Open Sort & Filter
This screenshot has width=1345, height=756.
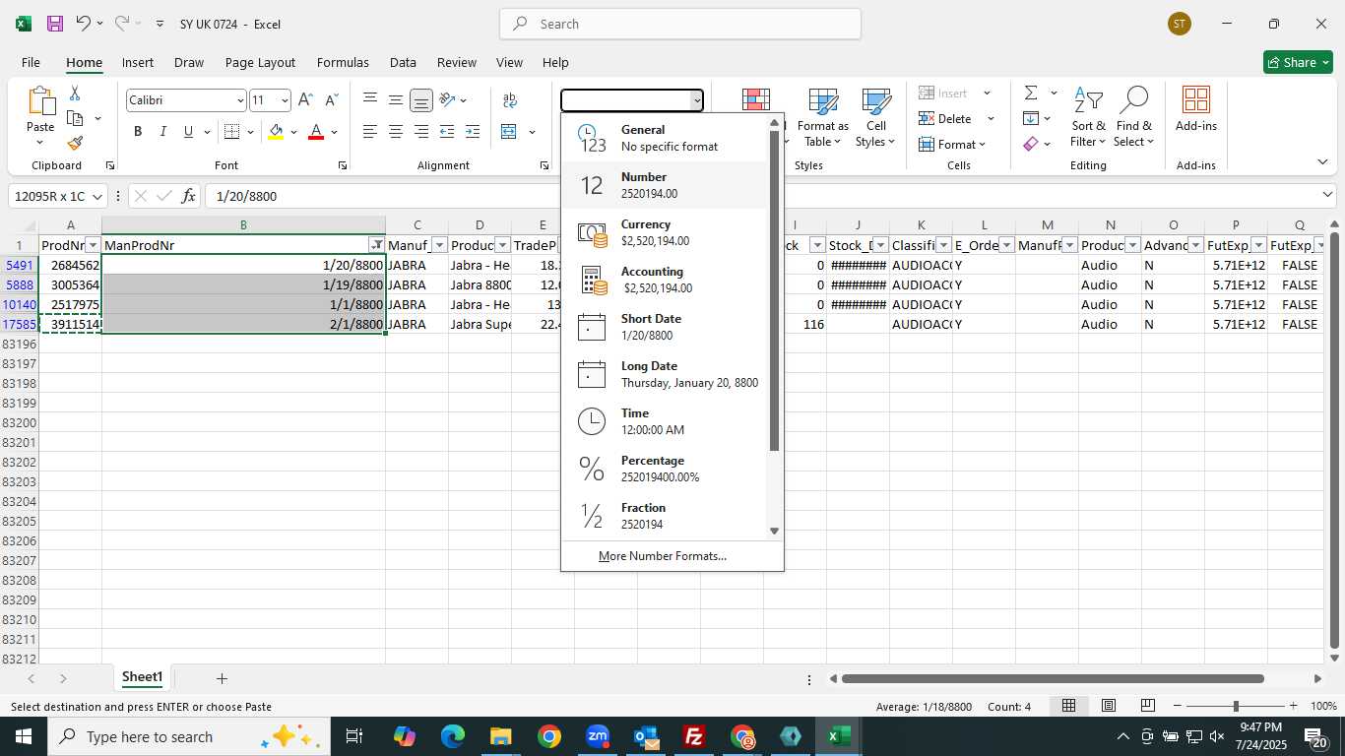coord(1088,116)
